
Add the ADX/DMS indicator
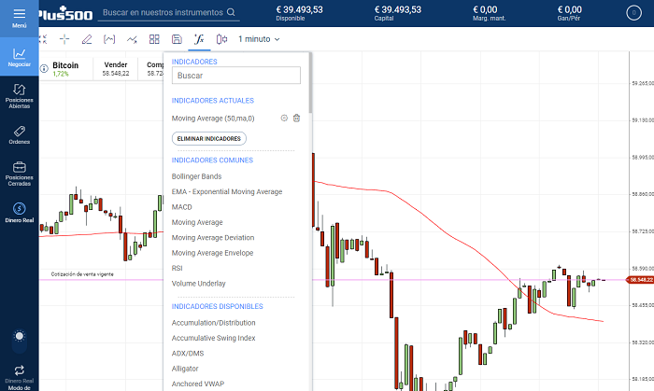pyautogui.click(x=188, y=354)
